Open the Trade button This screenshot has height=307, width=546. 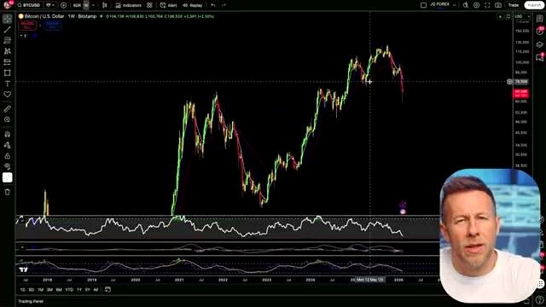coord(514,5)
